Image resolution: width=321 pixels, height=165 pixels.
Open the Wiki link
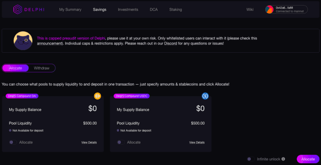tap(250, 10)
